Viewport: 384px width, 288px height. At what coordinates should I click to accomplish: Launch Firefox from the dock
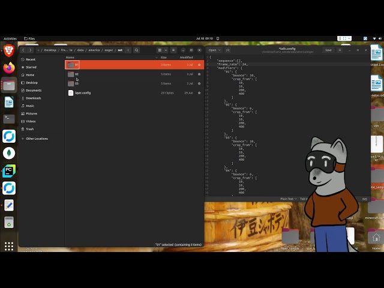coord(9,68)
